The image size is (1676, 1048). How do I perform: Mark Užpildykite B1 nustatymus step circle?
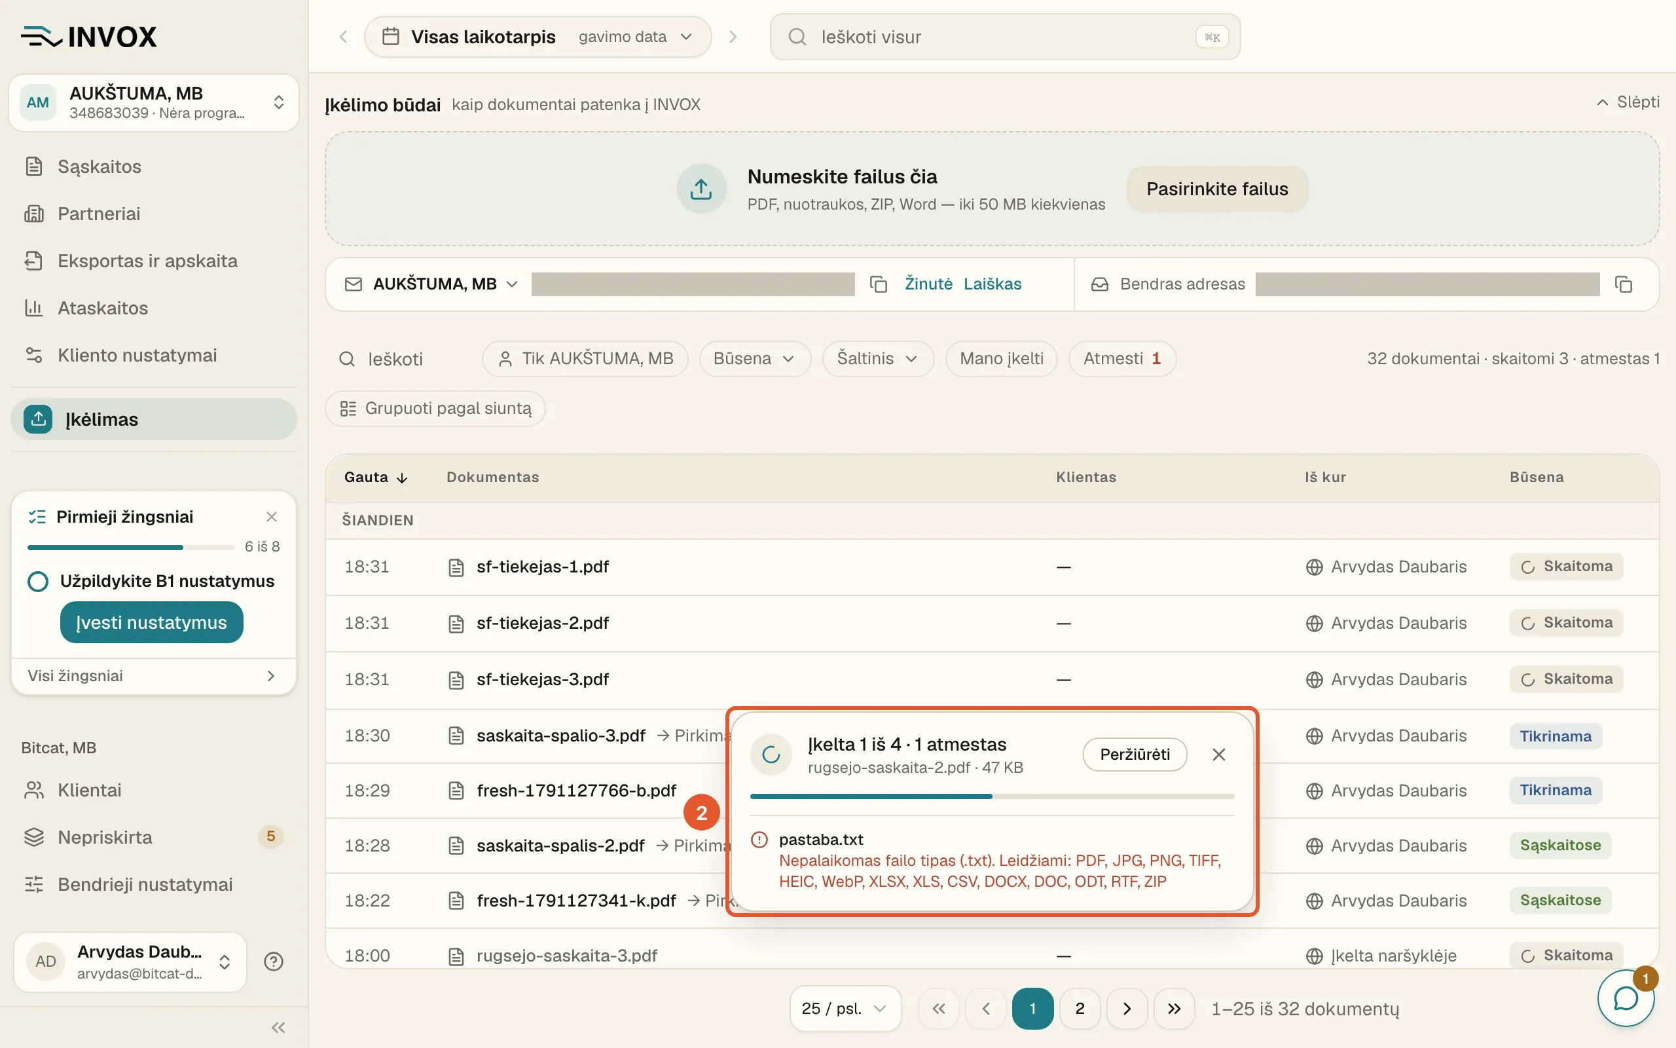point(38,581)
